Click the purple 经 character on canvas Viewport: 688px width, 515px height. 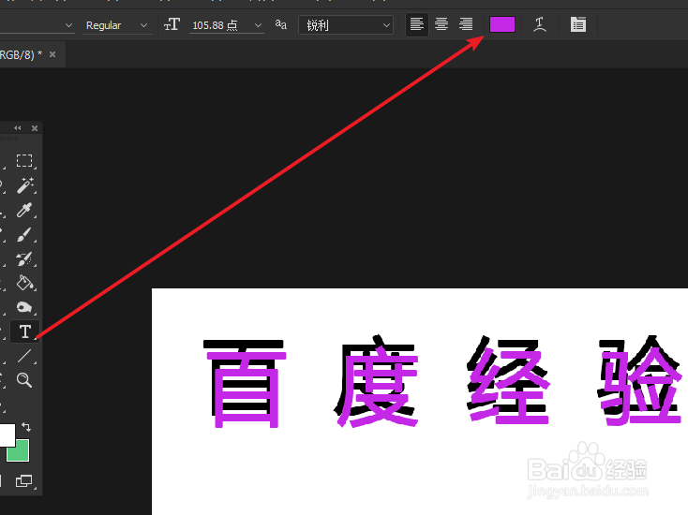(x=509, y=387)
